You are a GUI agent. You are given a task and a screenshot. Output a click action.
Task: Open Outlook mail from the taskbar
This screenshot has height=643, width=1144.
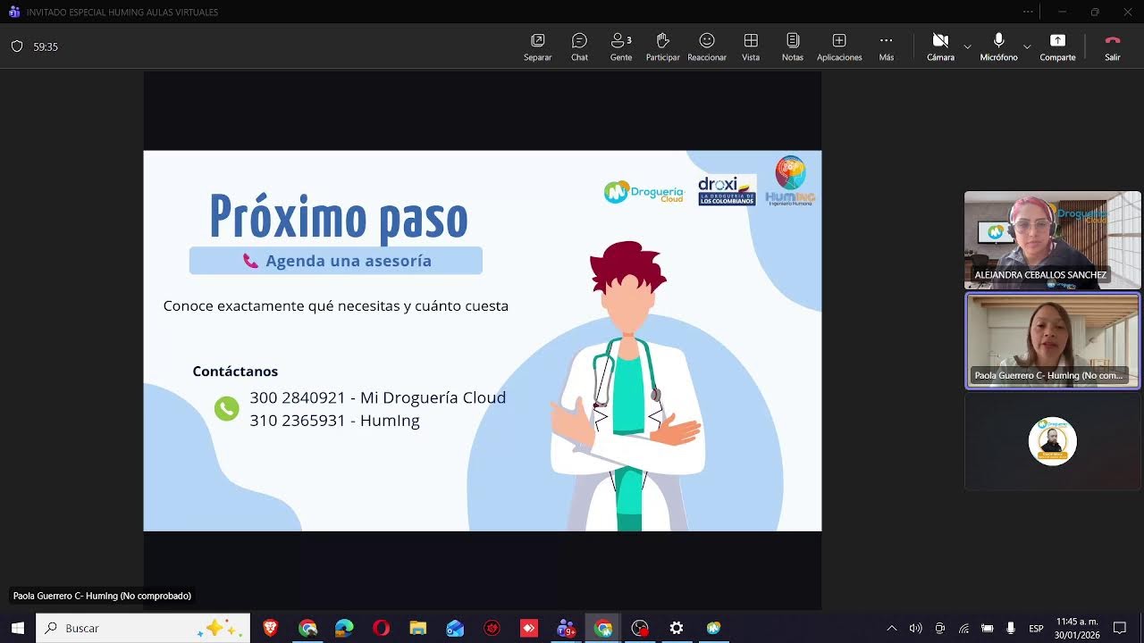pyautogui.click(x=455, y=628)
